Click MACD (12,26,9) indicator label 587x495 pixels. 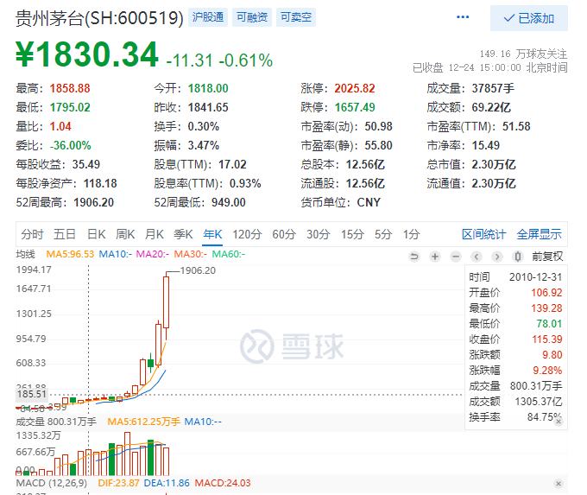(51, 483)
